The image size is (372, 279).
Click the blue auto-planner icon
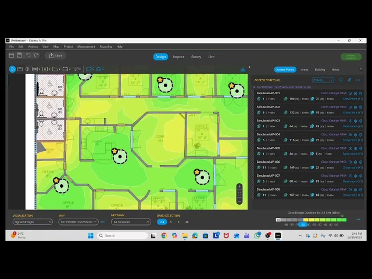[x=90, y=69]
